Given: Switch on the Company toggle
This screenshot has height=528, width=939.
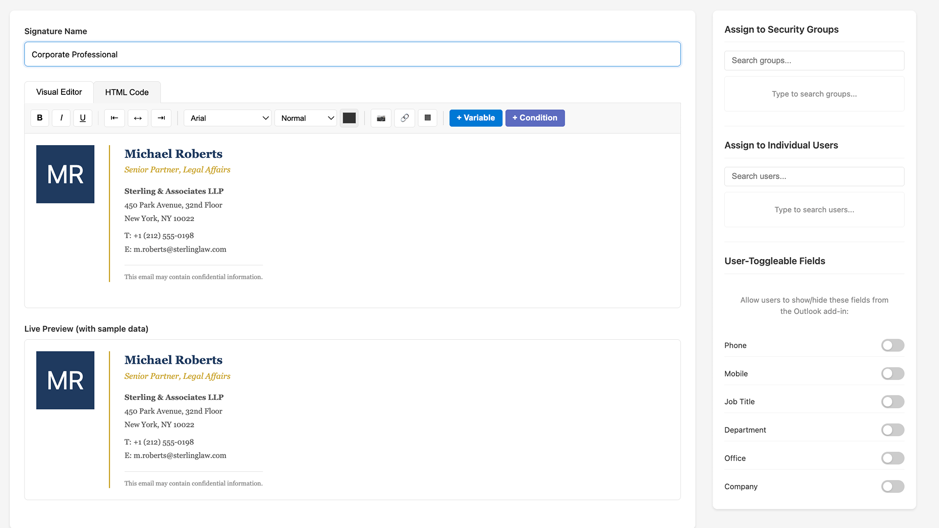Looking at the screenshot, I should pyautogui.click(x=893, y=486).
